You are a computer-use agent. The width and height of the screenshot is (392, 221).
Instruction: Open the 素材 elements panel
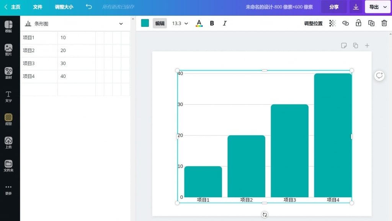(x=9, y=73)
